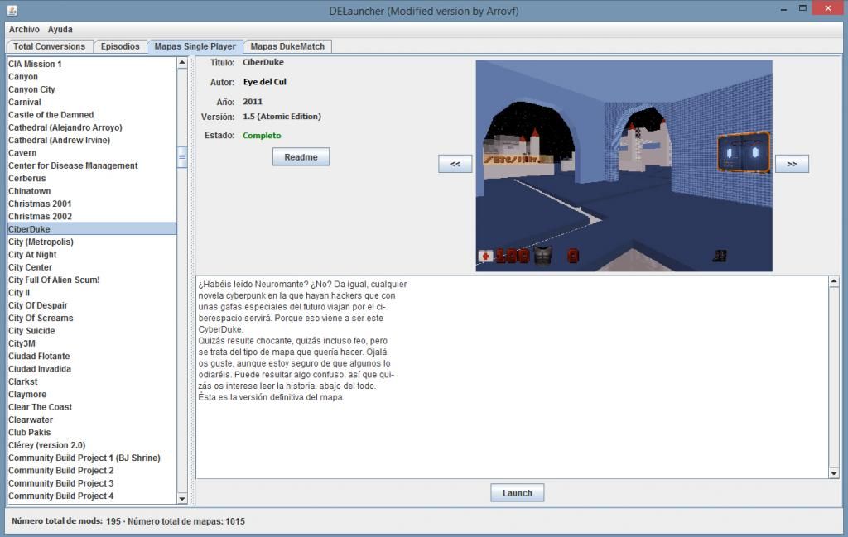Click the Completo status text
The image size is (848, 537).
coord(262,136)
